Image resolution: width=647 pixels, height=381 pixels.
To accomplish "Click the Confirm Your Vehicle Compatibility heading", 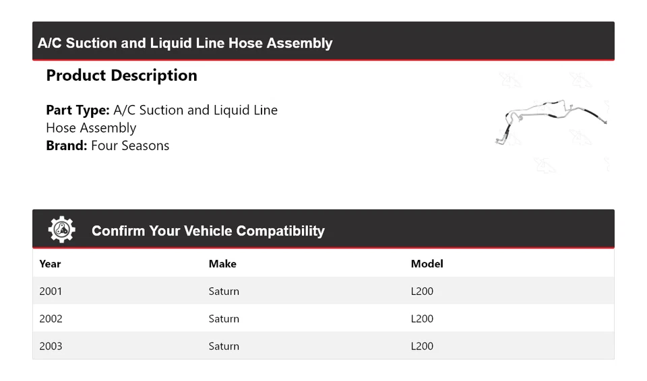I will 208,231.
